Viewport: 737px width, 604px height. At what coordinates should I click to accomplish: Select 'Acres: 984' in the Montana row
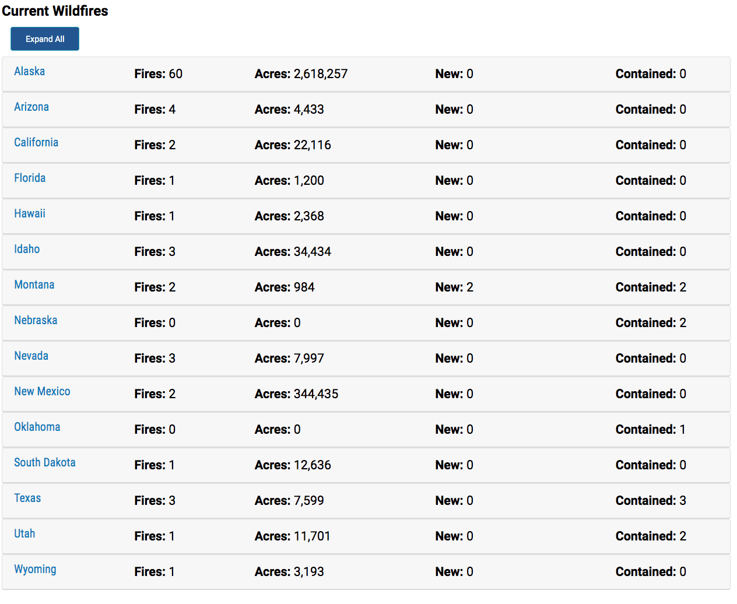coord(285,287)
